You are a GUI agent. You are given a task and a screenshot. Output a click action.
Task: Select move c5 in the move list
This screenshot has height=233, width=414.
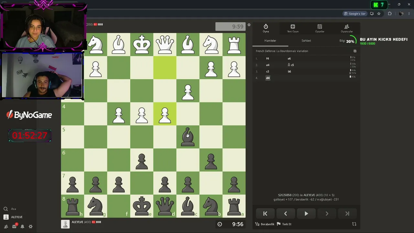click(x=291, y=65)
